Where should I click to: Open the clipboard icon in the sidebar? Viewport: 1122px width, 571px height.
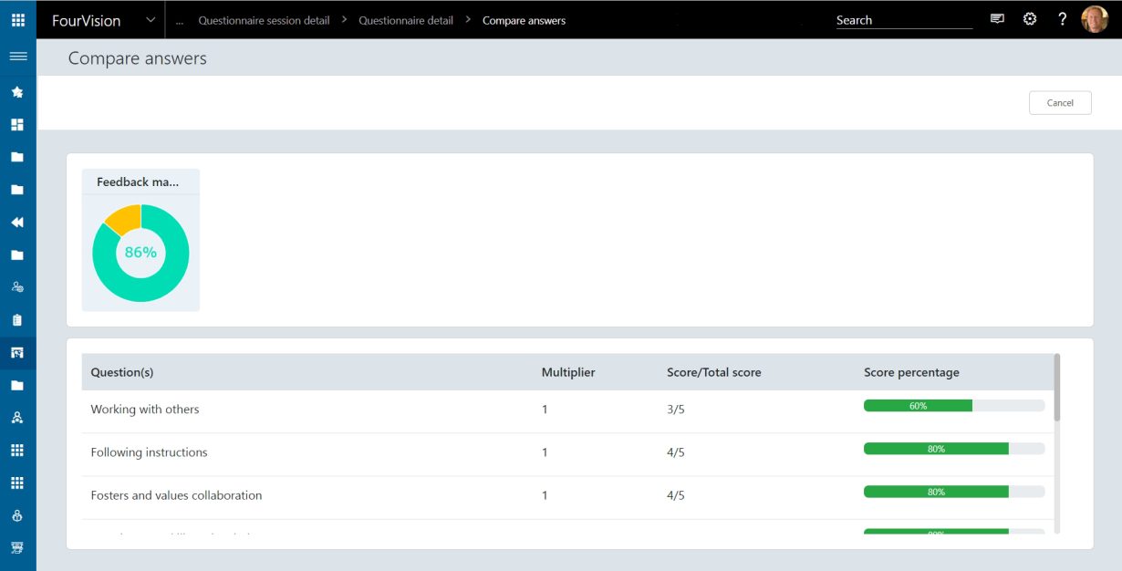17,320
